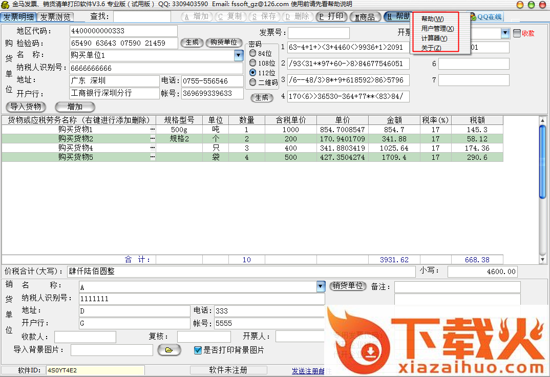Select the 84位 password radio button
550x377 pixels.
253,53
